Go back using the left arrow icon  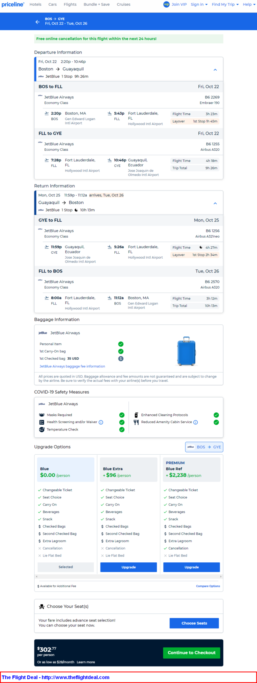pos(38,22)
